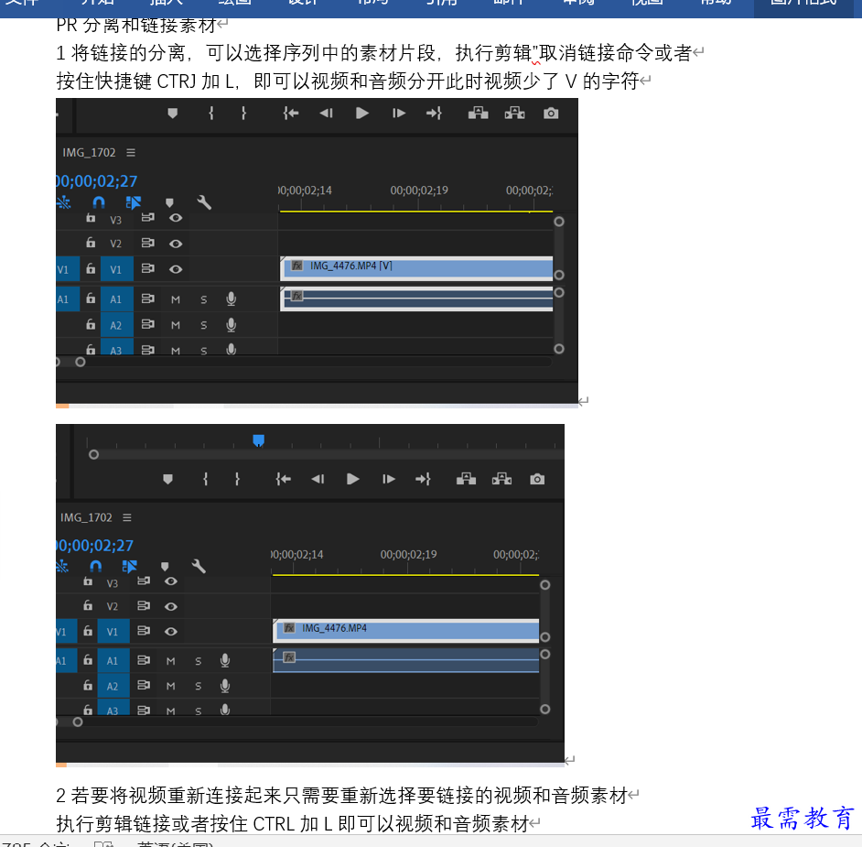Image resolution: width=862 pixels, height=847 pixels.
Task: Select clip IMG_4476.MP4 [V] on V1
Action: [416, 268]
